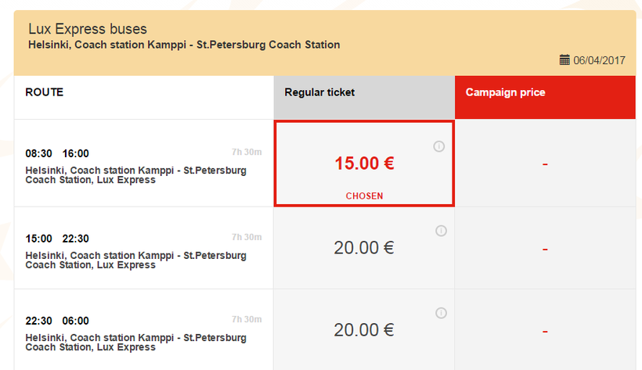
Task: Click campaign price cell for 08:30 departure
Action: 545,164
